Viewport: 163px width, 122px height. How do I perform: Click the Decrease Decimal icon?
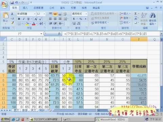79,23
